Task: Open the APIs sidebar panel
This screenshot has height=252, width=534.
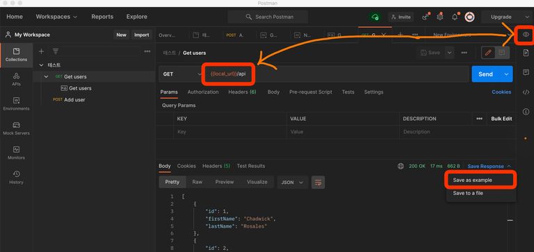Action: (x=16, y=79)
